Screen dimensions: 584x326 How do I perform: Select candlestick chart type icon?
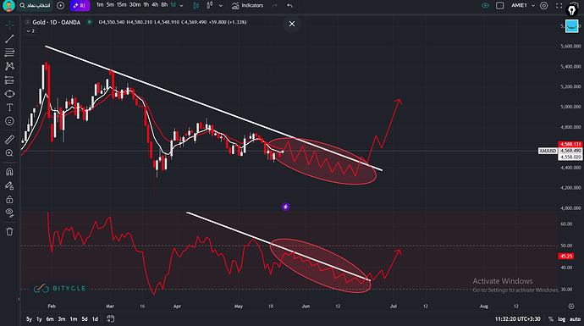[x=196, y=6]
